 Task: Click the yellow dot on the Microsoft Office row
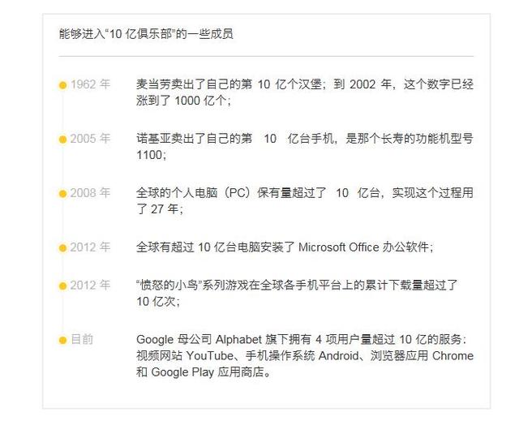click(62, 248)
